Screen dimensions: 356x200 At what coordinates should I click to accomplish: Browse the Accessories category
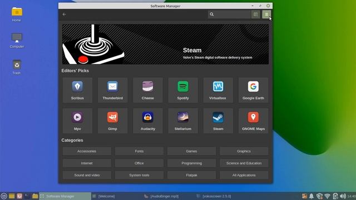87,151
